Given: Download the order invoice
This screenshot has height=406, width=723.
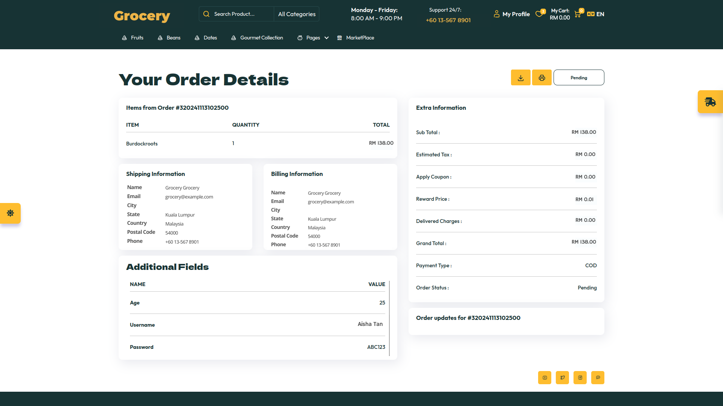Looking at the screenshot, I should (x=520, y=78).
